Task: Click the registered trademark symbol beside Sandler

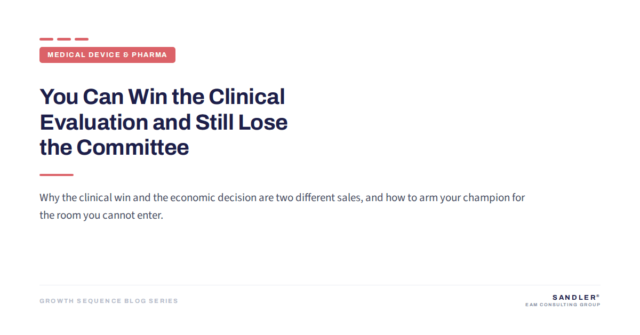Action: click(x=598, y=296)
